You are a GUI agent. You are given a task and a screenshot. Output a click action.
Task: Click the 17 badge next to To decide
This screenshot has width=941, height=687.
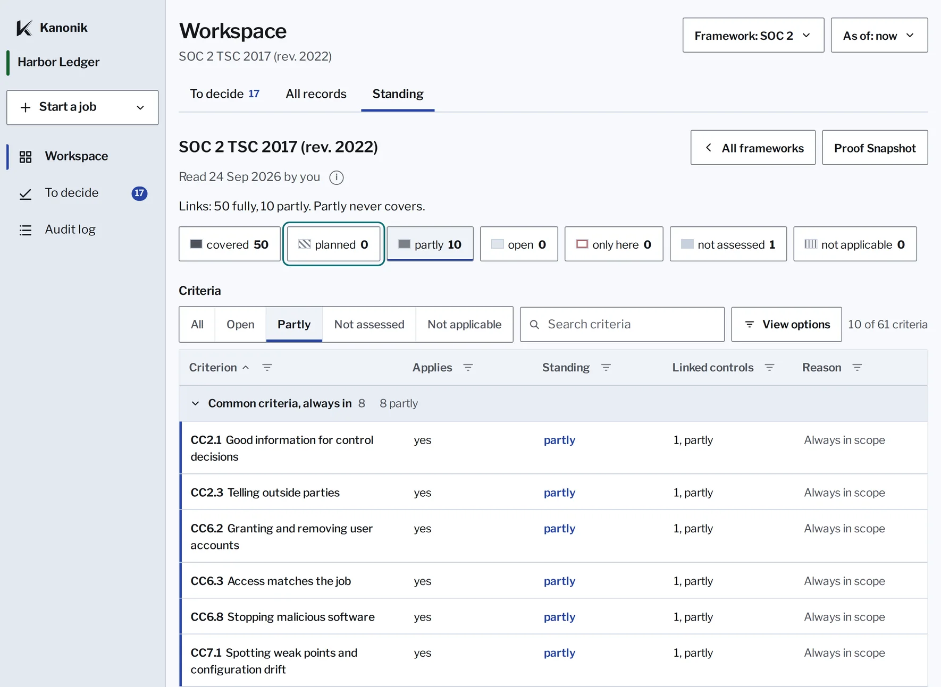[139, 193]
